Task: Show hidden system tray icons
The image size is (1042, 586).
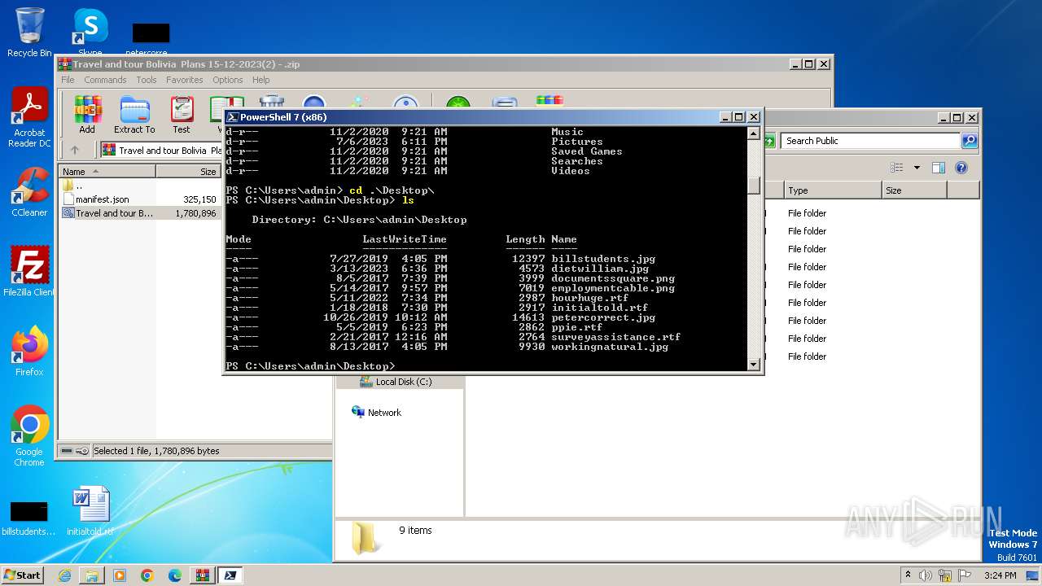Action: click(x=908, y=575)
